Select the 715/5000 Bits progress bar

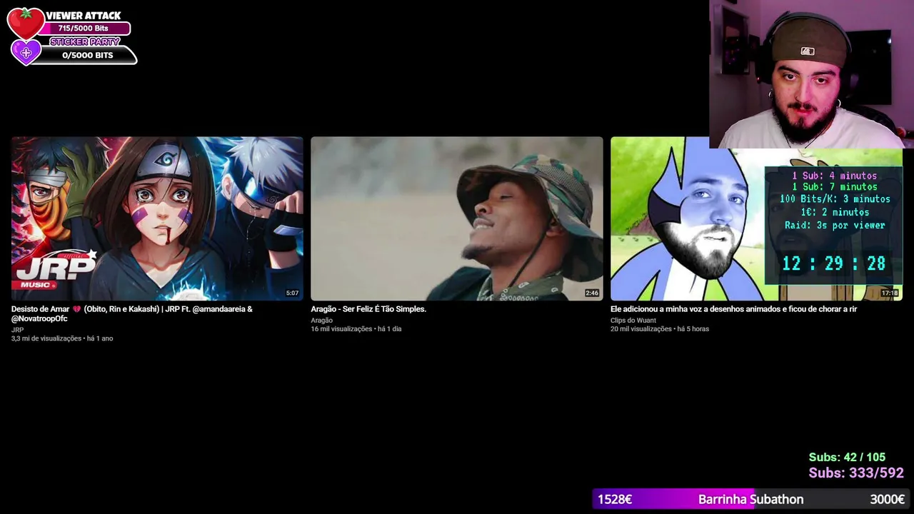point(84,29)
